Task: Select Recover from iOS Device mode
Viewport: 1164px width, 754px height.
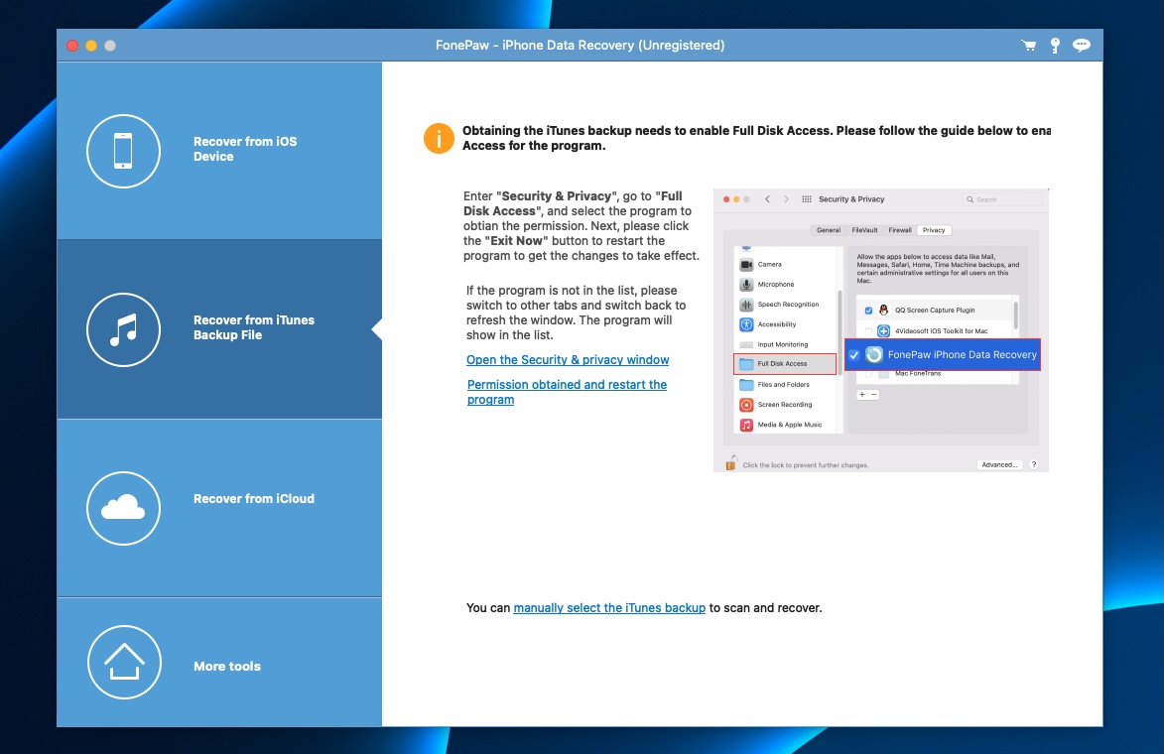Action: point(219,151)
